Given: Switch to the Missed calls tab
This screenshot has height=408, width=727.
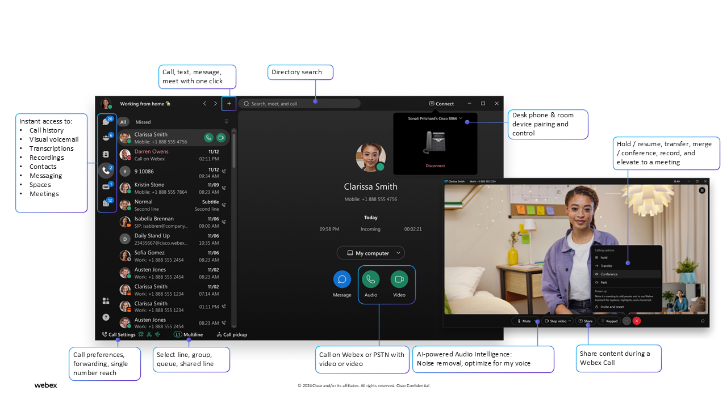Looking at the screenshot, I should pos(143,122).
